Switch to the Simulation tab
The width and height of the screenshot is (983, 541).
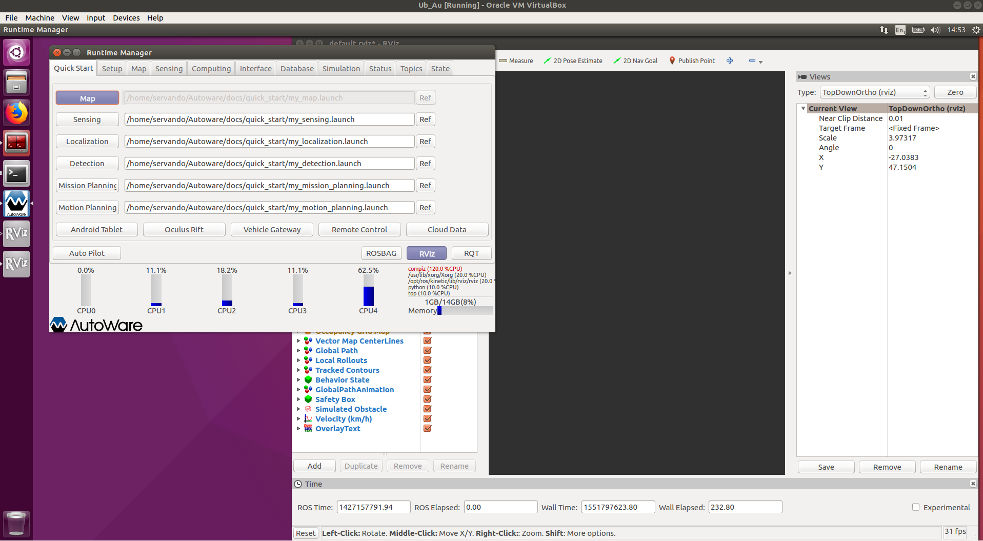[341, 68]
